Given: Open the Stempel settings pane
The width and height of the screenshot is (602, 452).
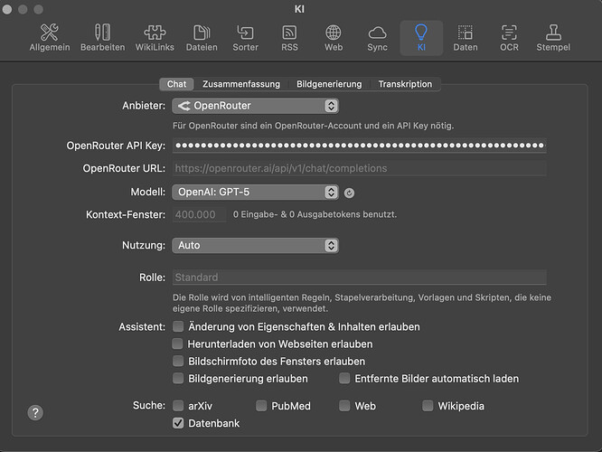Looking at the screenshot, I should 553,37.
